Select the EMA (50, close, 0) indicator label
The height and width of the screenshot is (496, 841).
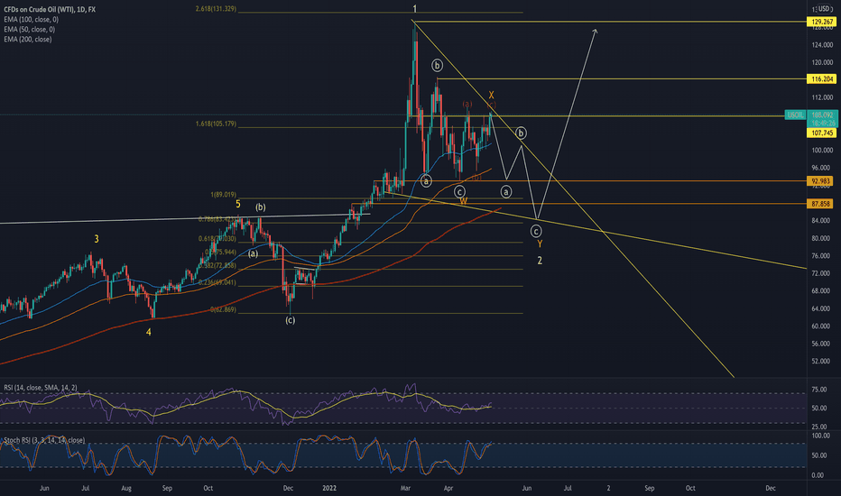pyautogui.click(x=30, y=30)
